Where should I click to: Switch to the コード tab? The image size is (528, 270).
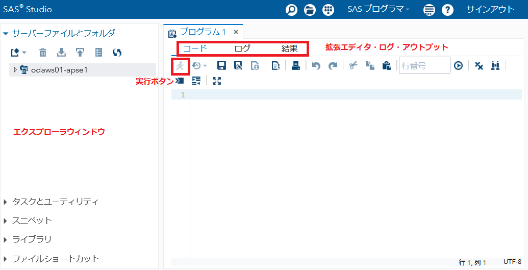click(x=195, y=48)
